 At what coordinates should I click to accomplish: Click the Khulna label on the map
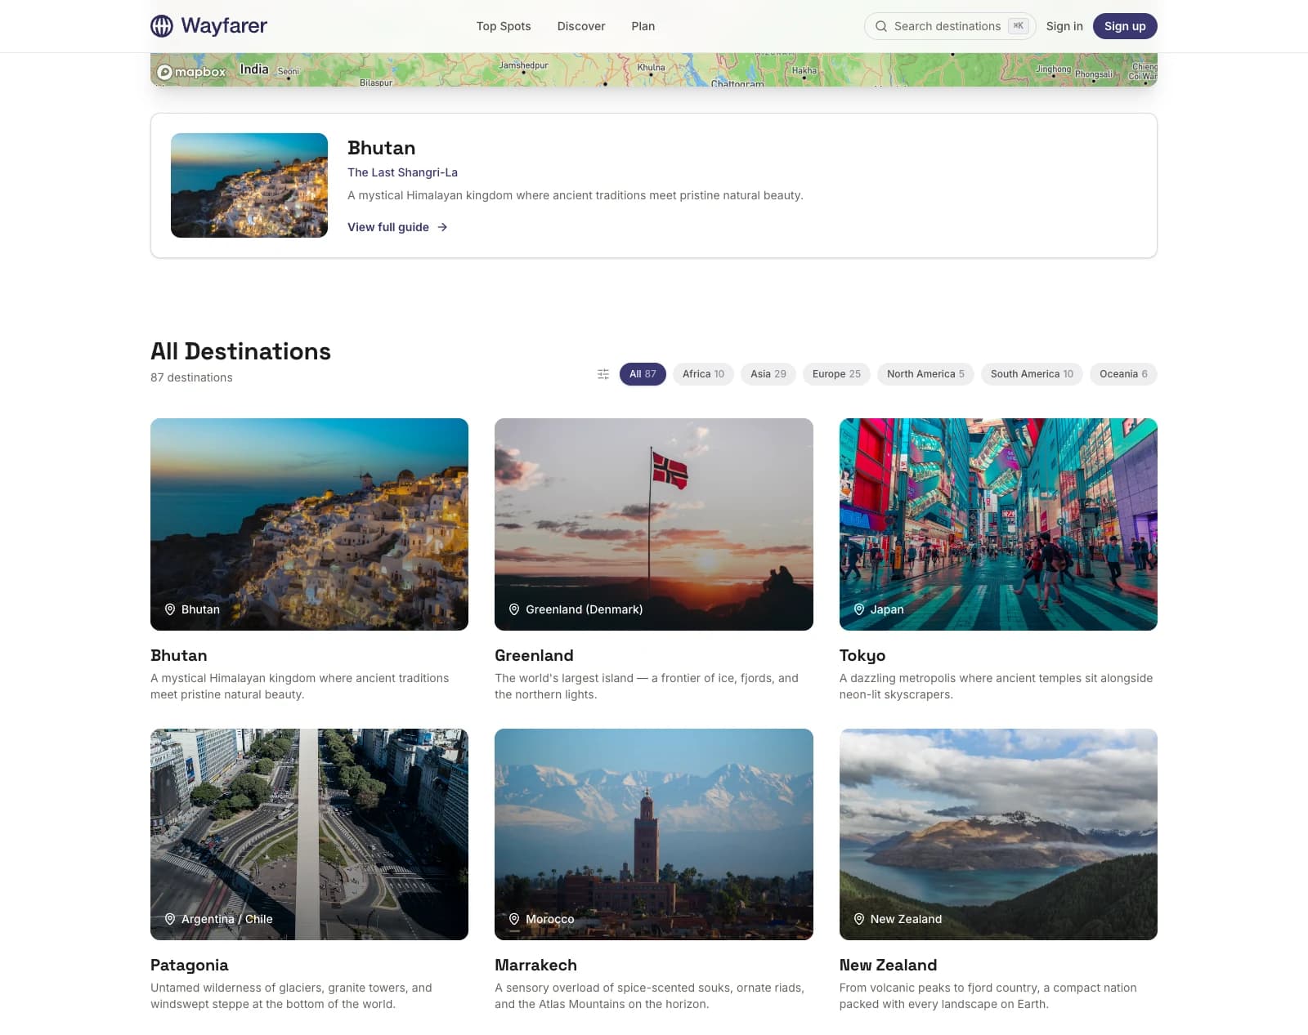651,68
